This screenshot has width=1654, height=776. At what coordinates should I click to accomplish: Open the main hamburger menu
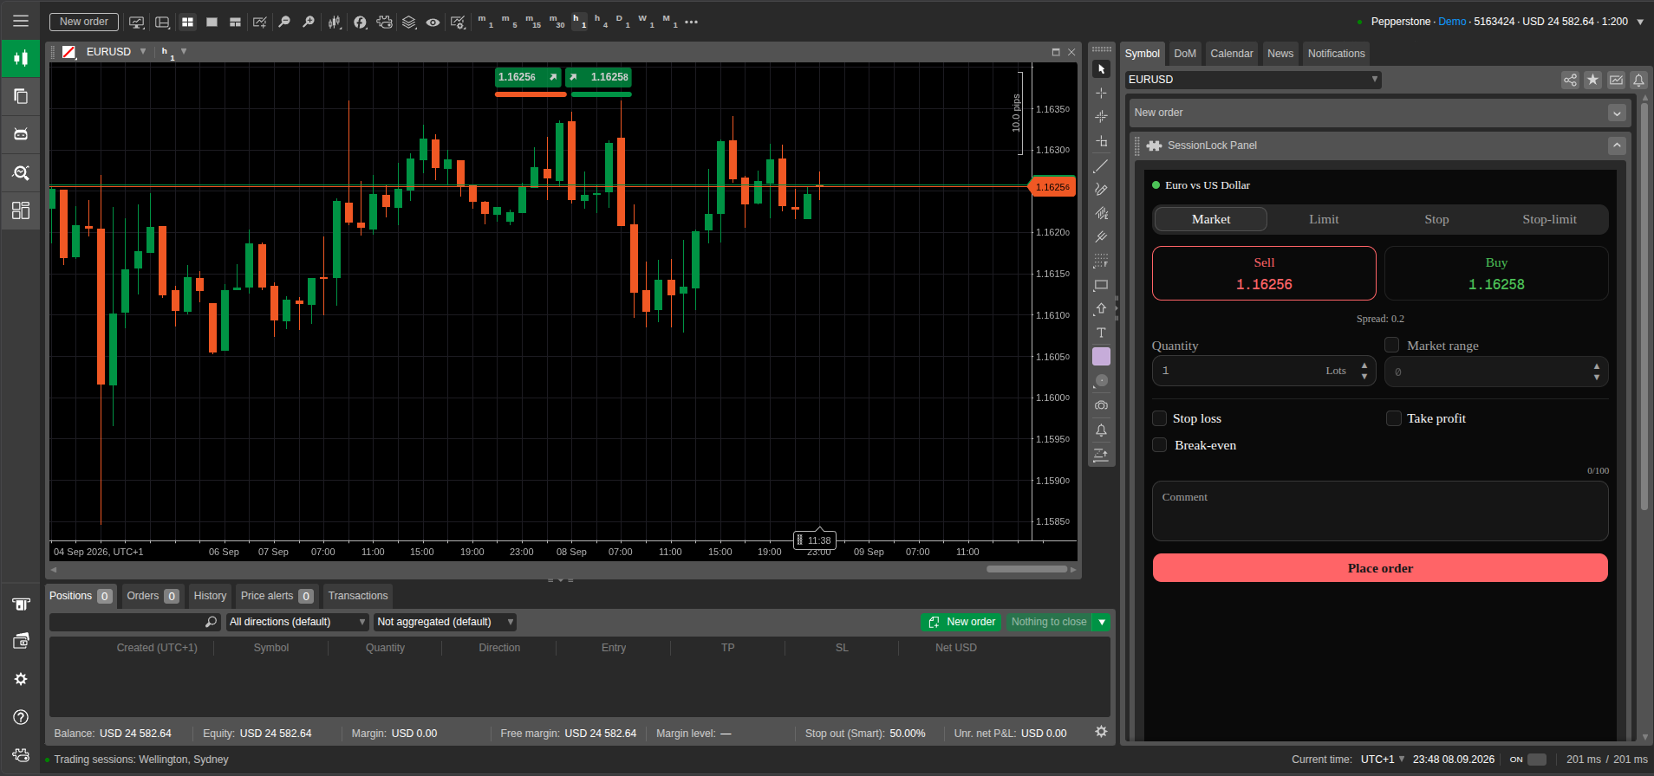coord(21,21)
